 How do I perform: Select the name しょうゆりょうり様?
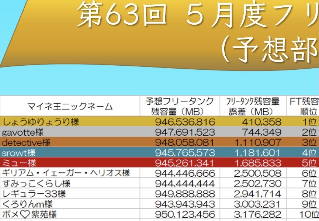click(41, 122)
